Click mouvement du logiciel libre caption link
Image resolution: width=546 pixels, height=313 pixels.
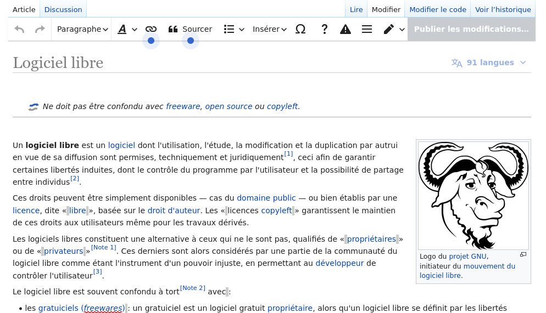point(467,271)
